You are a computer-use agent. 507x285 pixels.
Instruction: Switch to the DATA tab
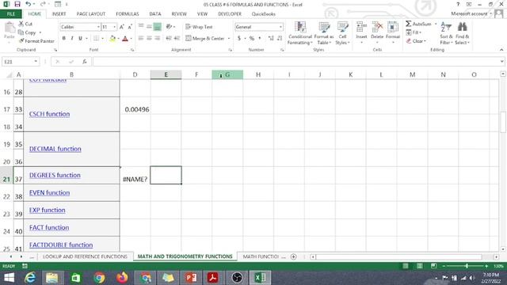(155, 14)
